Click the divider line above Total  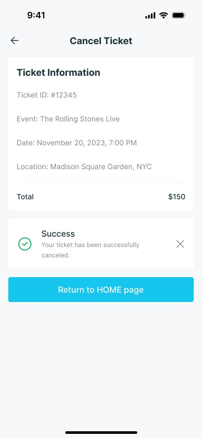[101, 183]
